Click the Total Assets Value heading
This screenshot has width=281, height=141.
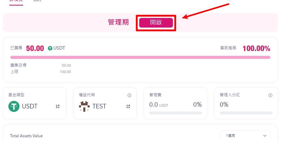[26, 136]
